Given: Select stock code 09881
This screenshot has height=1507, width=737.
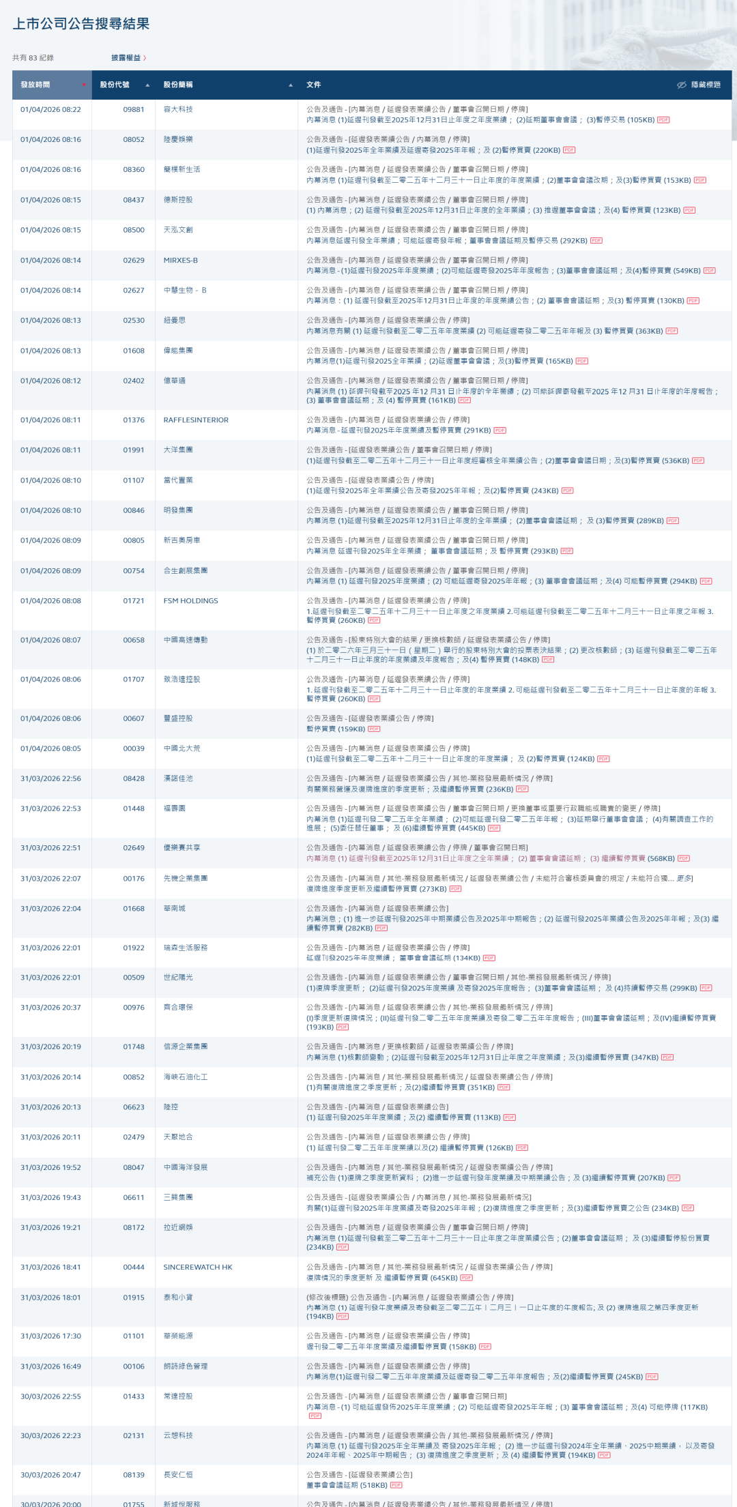Looking at the screenshot, I should [134, 109].
